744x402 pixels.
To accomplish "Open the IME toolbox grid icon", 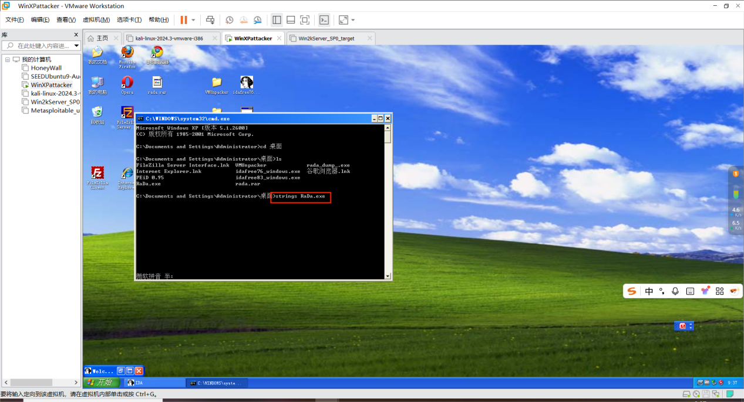I will tap(719, 291).
